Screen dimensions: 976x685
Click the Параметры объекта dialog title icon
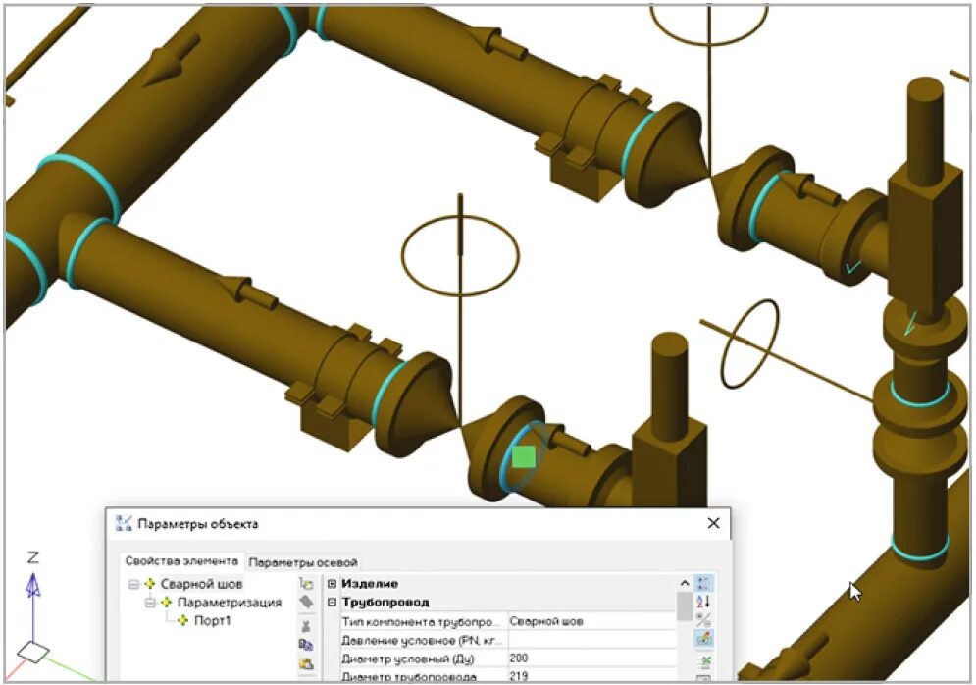click(x=124, y=523)
